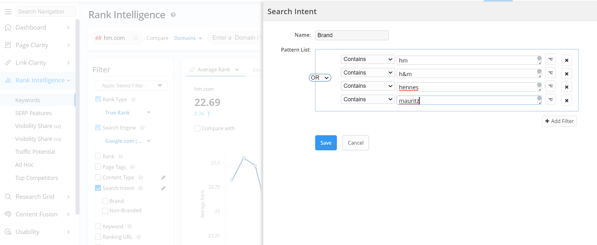Click the Add Filter button
The width and height of the screenshot is (597, 245).
coord(559,121)
